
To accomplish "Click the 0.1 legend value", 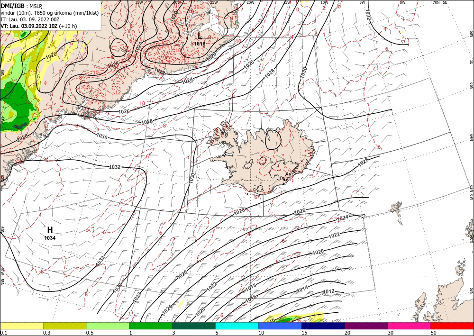I will click(x=3, y=333).
